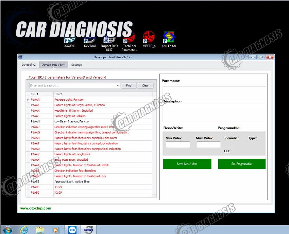This screenshot has height=234, width=289.
Task: Select Devtool Plus V3/V4 tab
Action: click(53, 65)
